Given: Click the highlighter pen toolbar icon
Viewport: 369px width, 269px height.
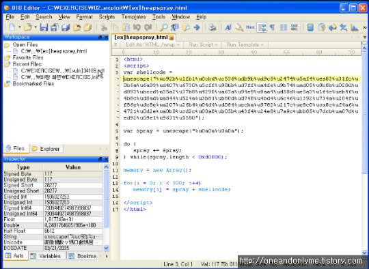Looking at the screenshot, I should (239, 27).
